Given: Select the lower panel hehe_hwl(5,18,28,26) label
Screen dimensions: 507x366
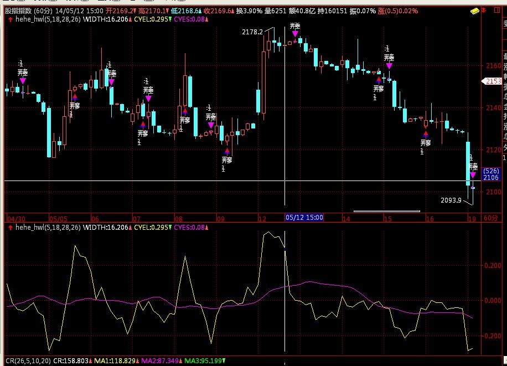Looking at the screenshot, I should pyautogui.click(x=48, y=228).
